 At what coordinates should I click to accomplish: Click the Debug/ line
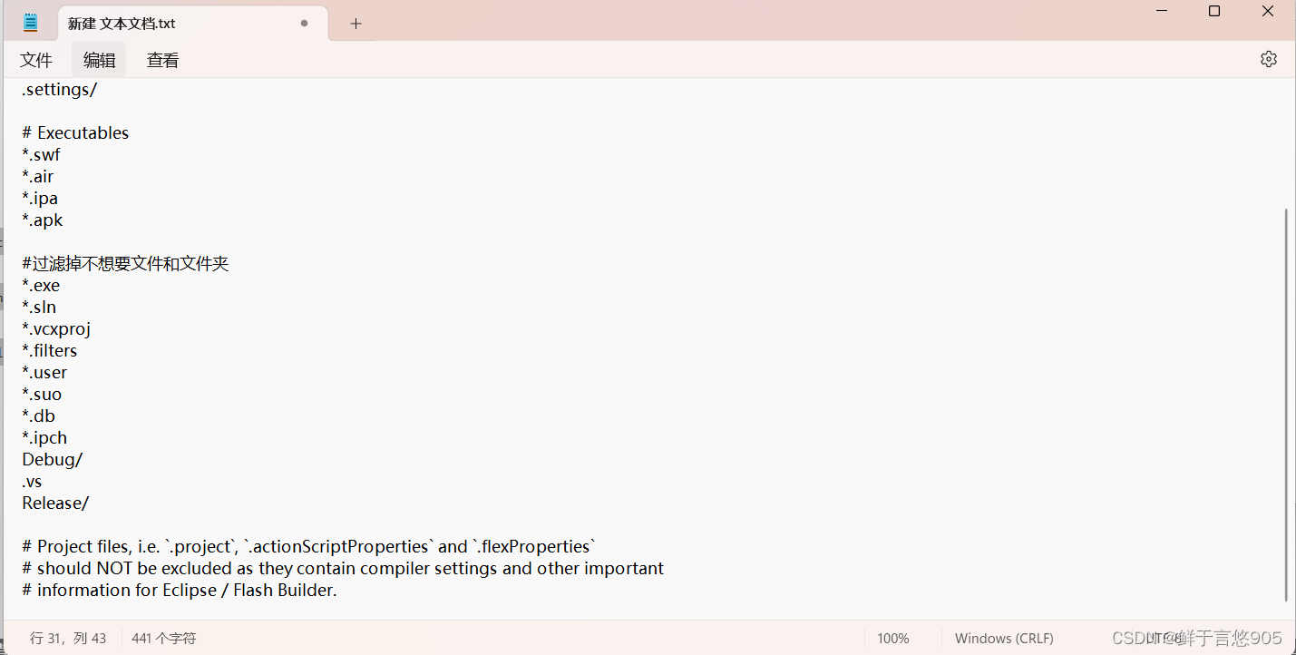53,459
